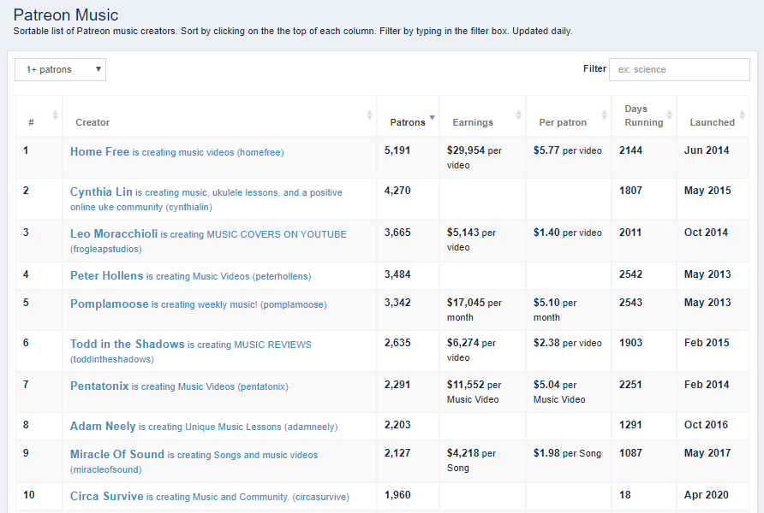The image size is (764, 513).
Task: Open the Miracle Of Sound link
Action: tap(194, 462)
